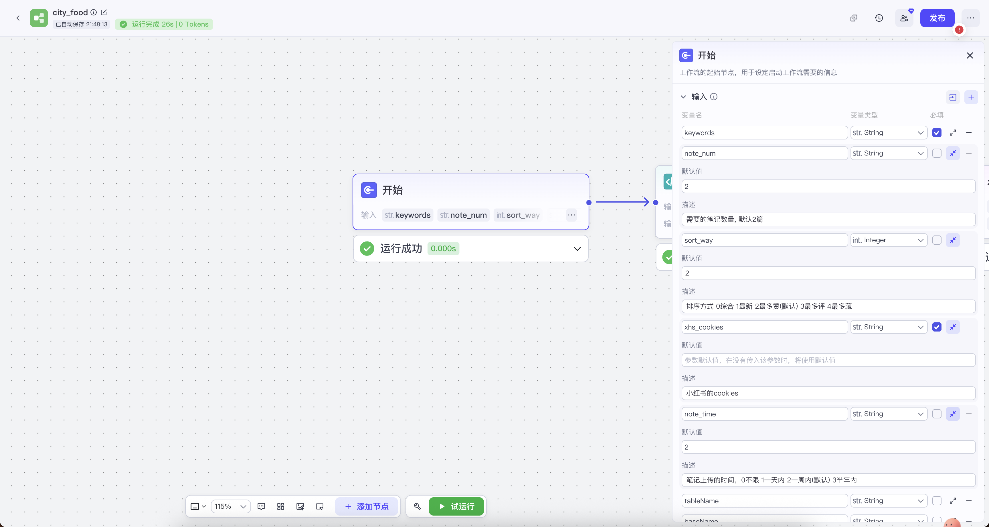
Task: Check the required checkbox for note_num
Action: coord(936,153)
